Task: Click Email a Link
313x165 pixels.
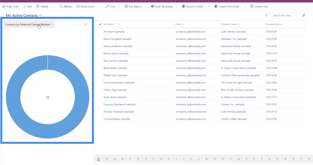Action: [x=85, y=6]
